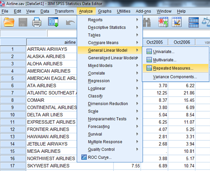Click the Print icon in toolbar
This screenshot has height=171, width=210.
point(37,22)
